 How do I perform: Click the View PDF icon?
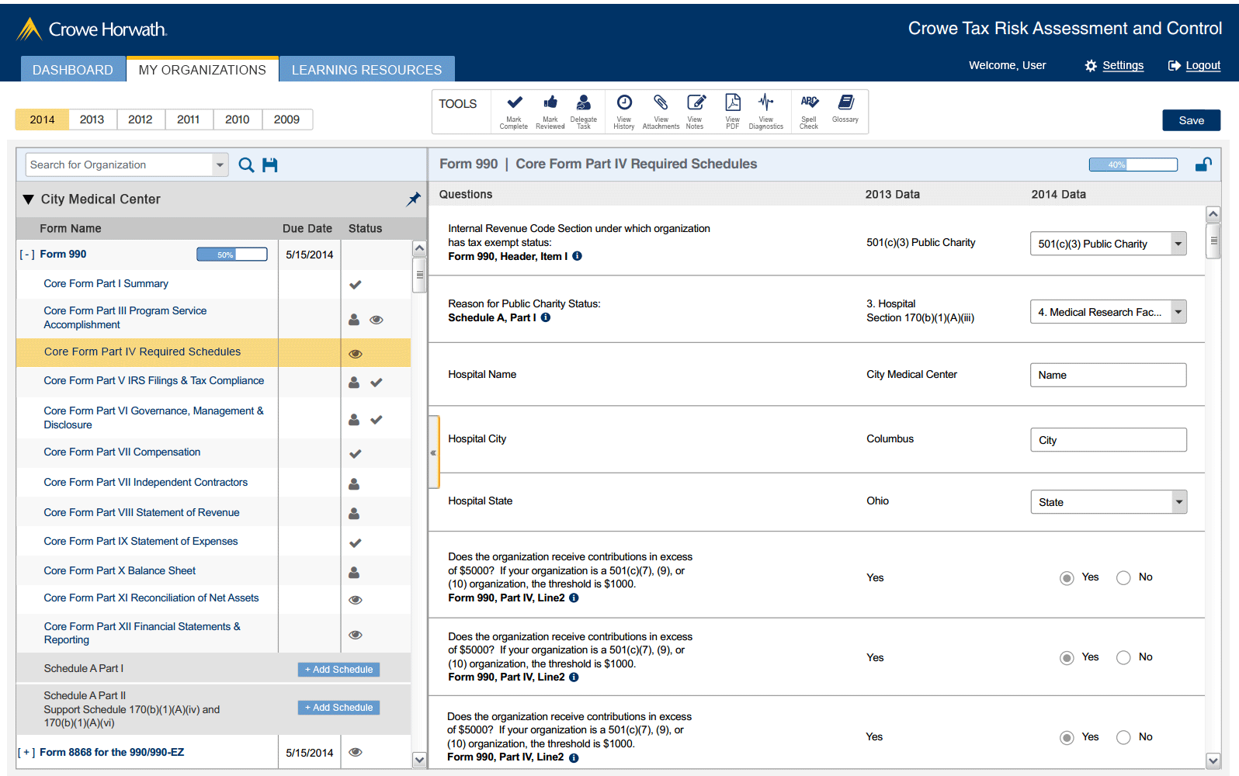click(732, 110)
